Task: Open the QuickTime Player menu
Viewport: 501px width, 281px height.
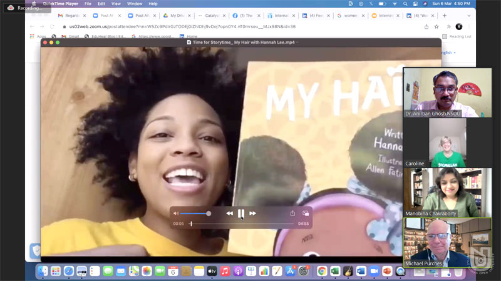Action: coord(60,4)
